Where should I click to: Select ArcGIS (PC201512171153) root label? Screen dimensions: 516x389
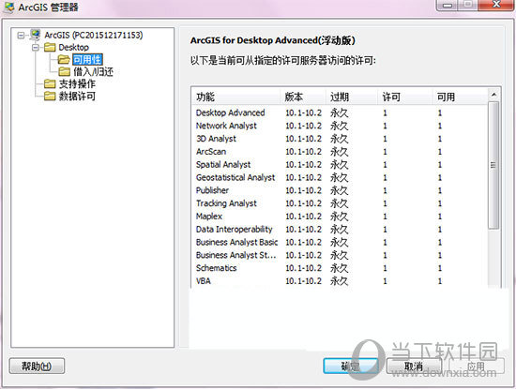94,35
